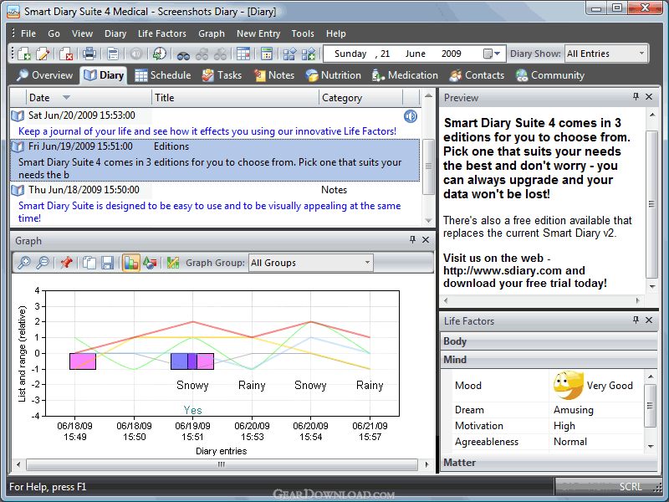
Task: Click the Category column header
Action: click(x=361, y=98)
